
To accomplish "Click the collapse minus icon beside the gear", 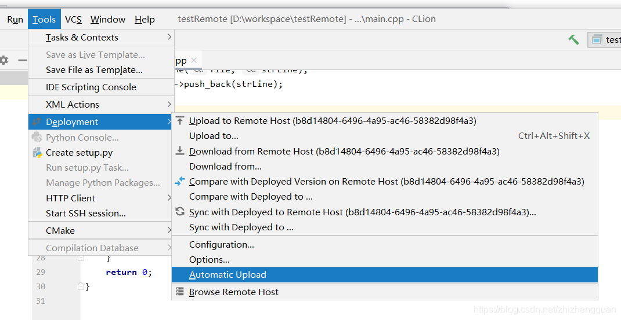I will 23,60.
